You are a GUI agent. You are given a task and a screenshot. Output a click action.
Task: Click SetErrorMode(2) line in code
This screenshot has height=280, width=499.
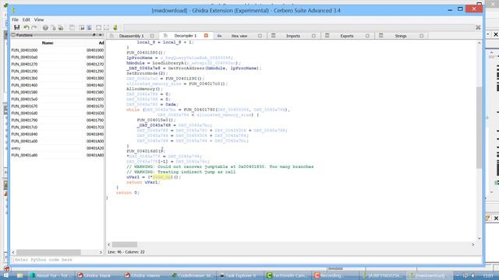point(147,73)
